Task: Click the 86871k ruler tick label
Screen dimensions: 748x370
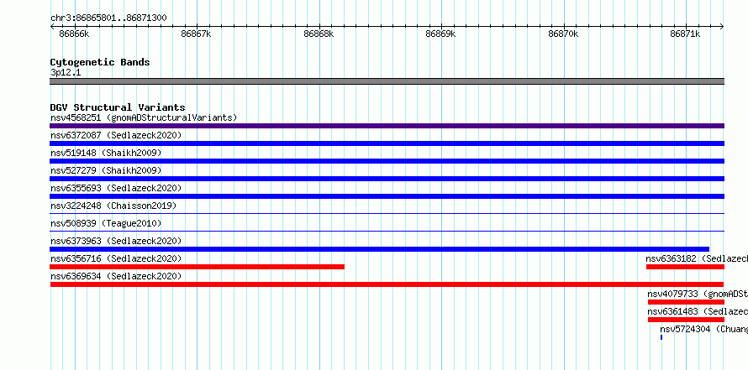Action: pyautogui.click(x=686, y=34)
